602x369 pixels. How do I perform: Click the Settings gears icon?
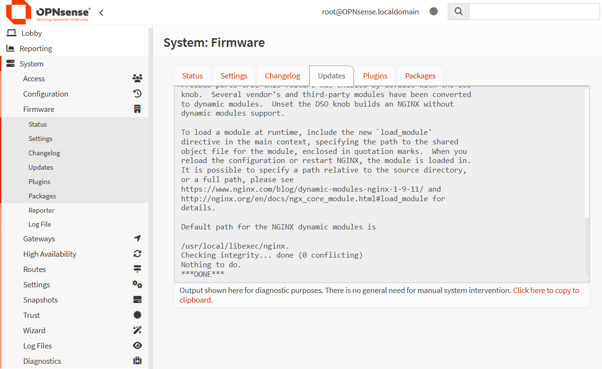tap(137, 284)
